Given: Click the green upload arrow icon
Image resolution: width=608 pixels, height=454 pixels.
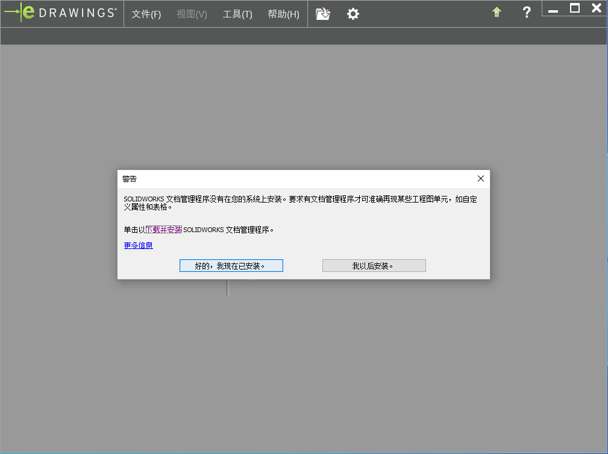Looking at the screenshot, I should coord(497,12).
